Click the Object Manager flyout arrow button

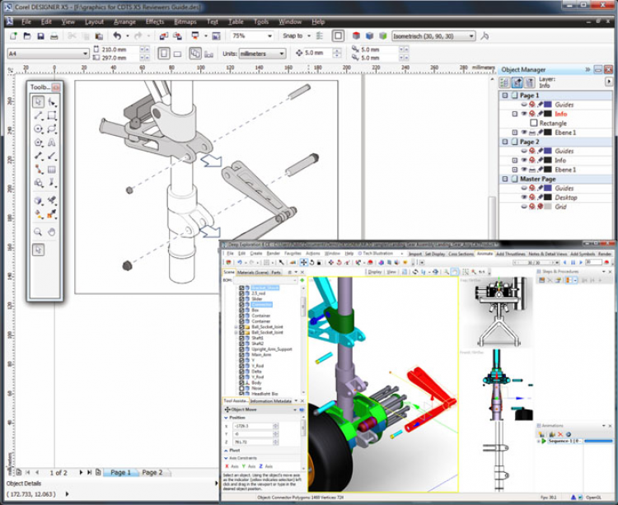tap(609, 82)
